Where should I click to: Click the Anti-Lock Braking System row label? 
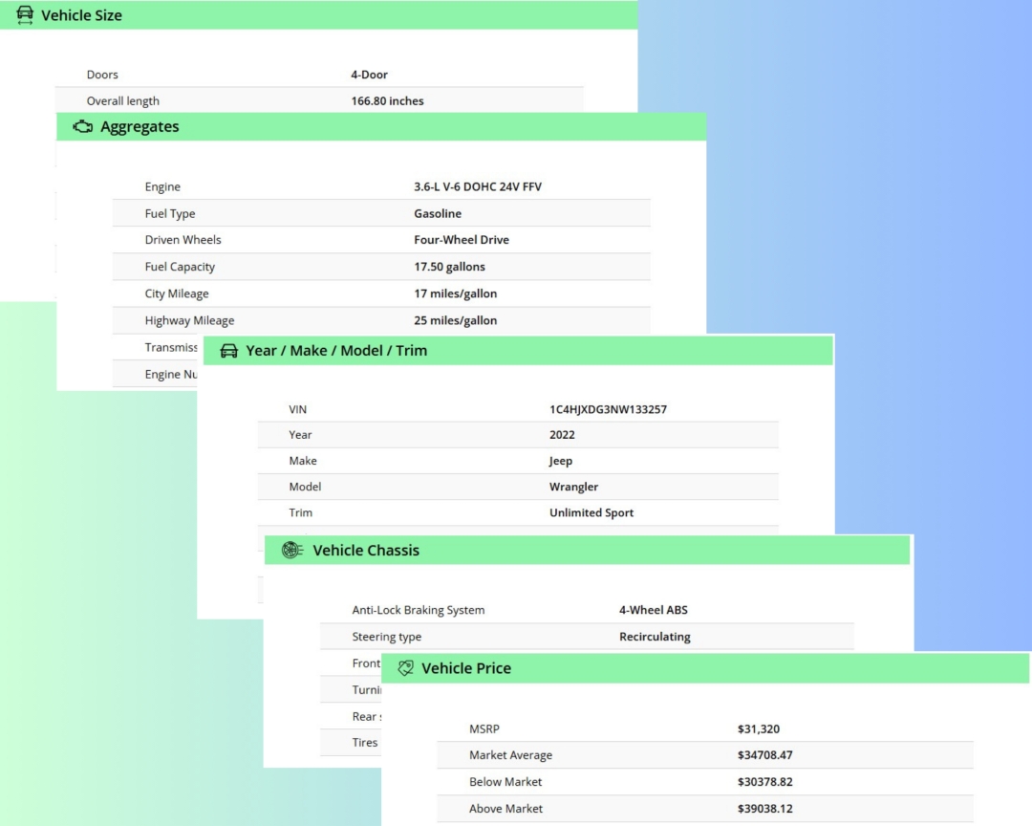click(418, 610)
